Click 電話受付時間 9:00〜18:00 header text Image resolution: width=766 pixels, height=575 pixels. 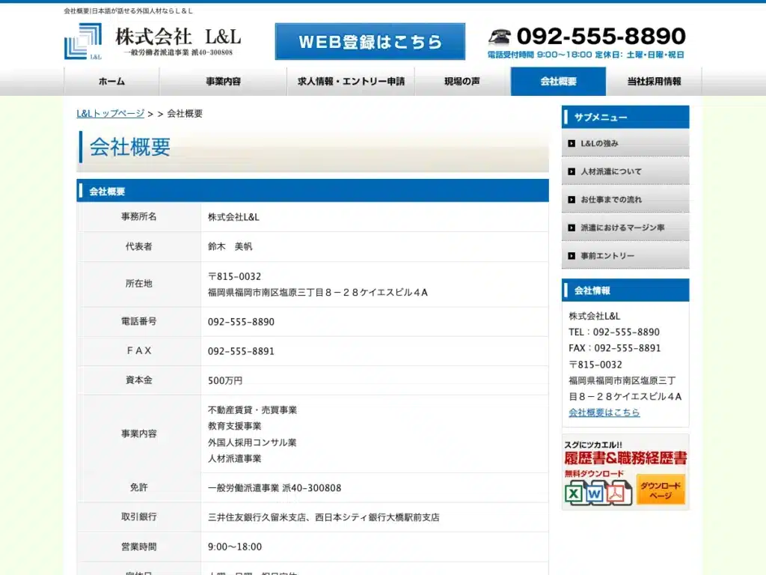[539, 55]
